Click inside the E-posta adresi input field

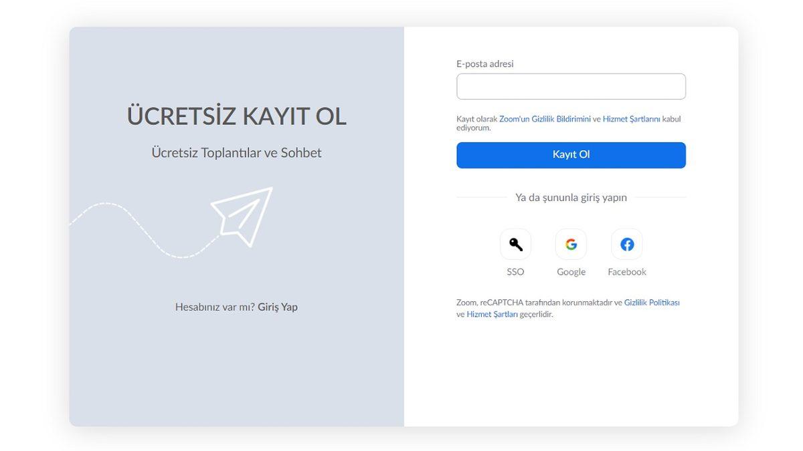[x=571, y=86]
